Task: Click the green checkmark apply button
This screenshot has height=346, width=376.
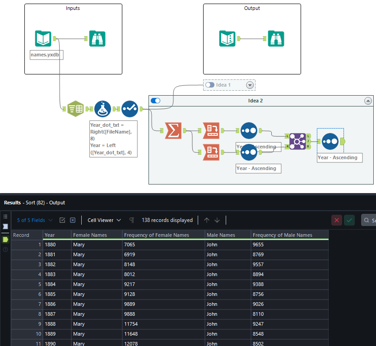Action: [349, 220]
